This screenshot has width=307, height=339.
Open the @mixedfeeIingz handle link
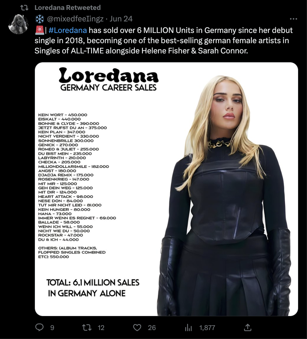tap(75, 19)
